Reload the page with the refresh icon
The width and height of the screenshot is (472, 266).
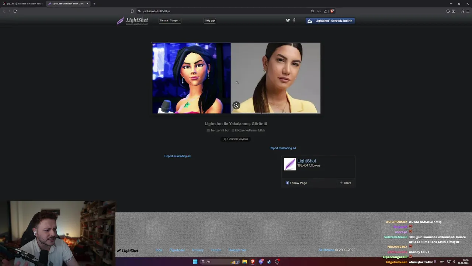point(15,11)
